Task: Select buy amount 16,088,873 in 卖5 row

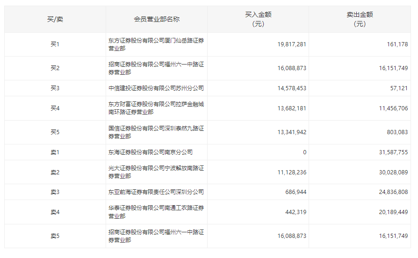Action: pos(292,236)
